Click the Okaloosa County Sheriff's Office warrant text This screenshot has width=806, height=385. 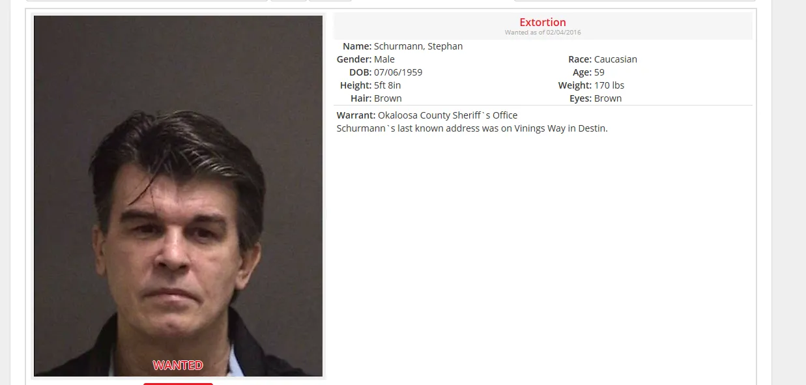448,115
